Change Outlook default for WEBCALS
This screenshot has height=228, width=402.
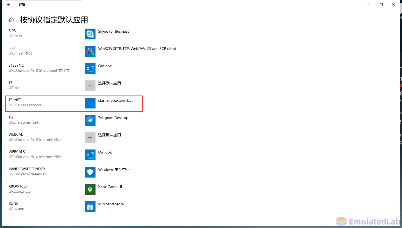(105, 152)
